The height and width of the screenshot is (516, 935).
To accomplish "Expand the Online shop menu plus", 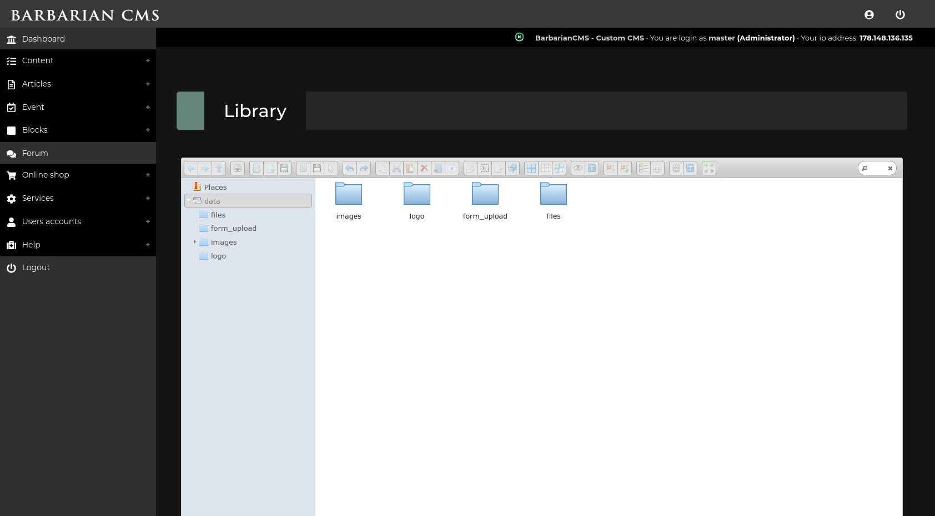I will coord(148,175).
